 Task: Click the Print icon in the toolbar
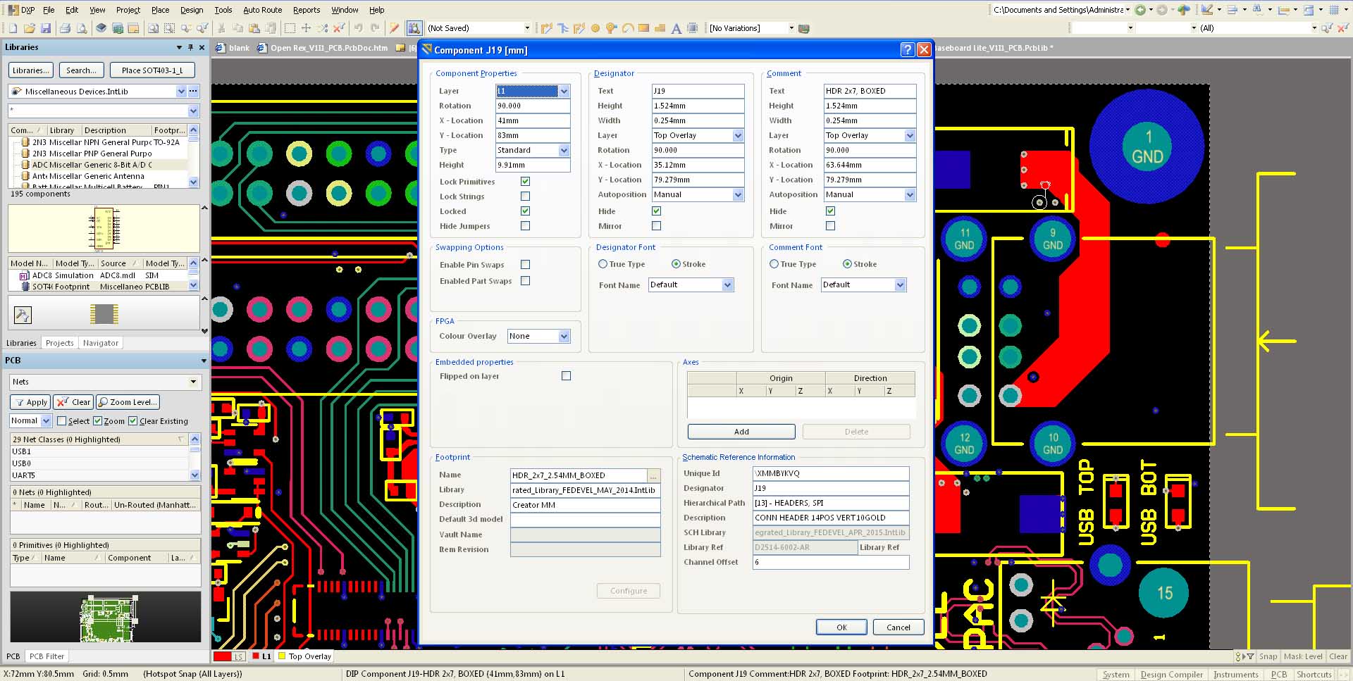tap(65, 28)
